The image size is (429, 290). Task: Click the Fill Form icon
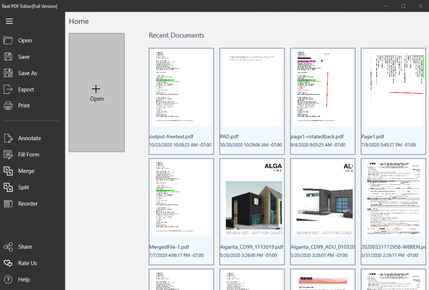tap(8, 155)
